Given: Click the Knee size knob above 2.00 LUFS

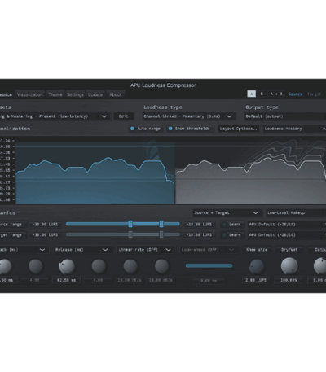Looking at the screenshot, I should point(256,266).
